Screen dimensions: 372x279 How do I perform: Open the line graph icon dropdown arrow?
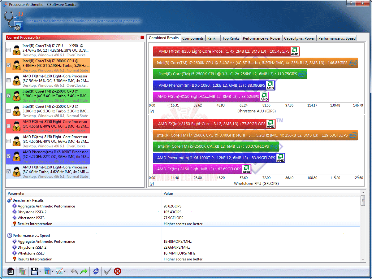click(65, 272)
